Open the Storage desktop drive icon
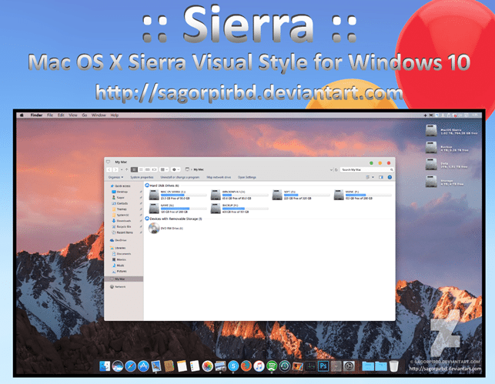Viewport: 495px width, 384px height. (431, 181)
